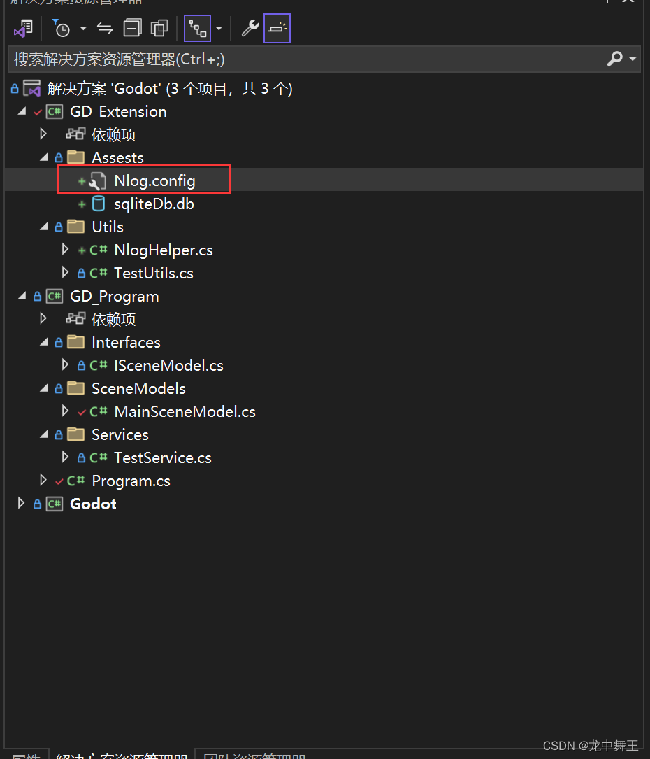Collapse the GD_Extension project node
650x759 pixels.
[21, 111]
